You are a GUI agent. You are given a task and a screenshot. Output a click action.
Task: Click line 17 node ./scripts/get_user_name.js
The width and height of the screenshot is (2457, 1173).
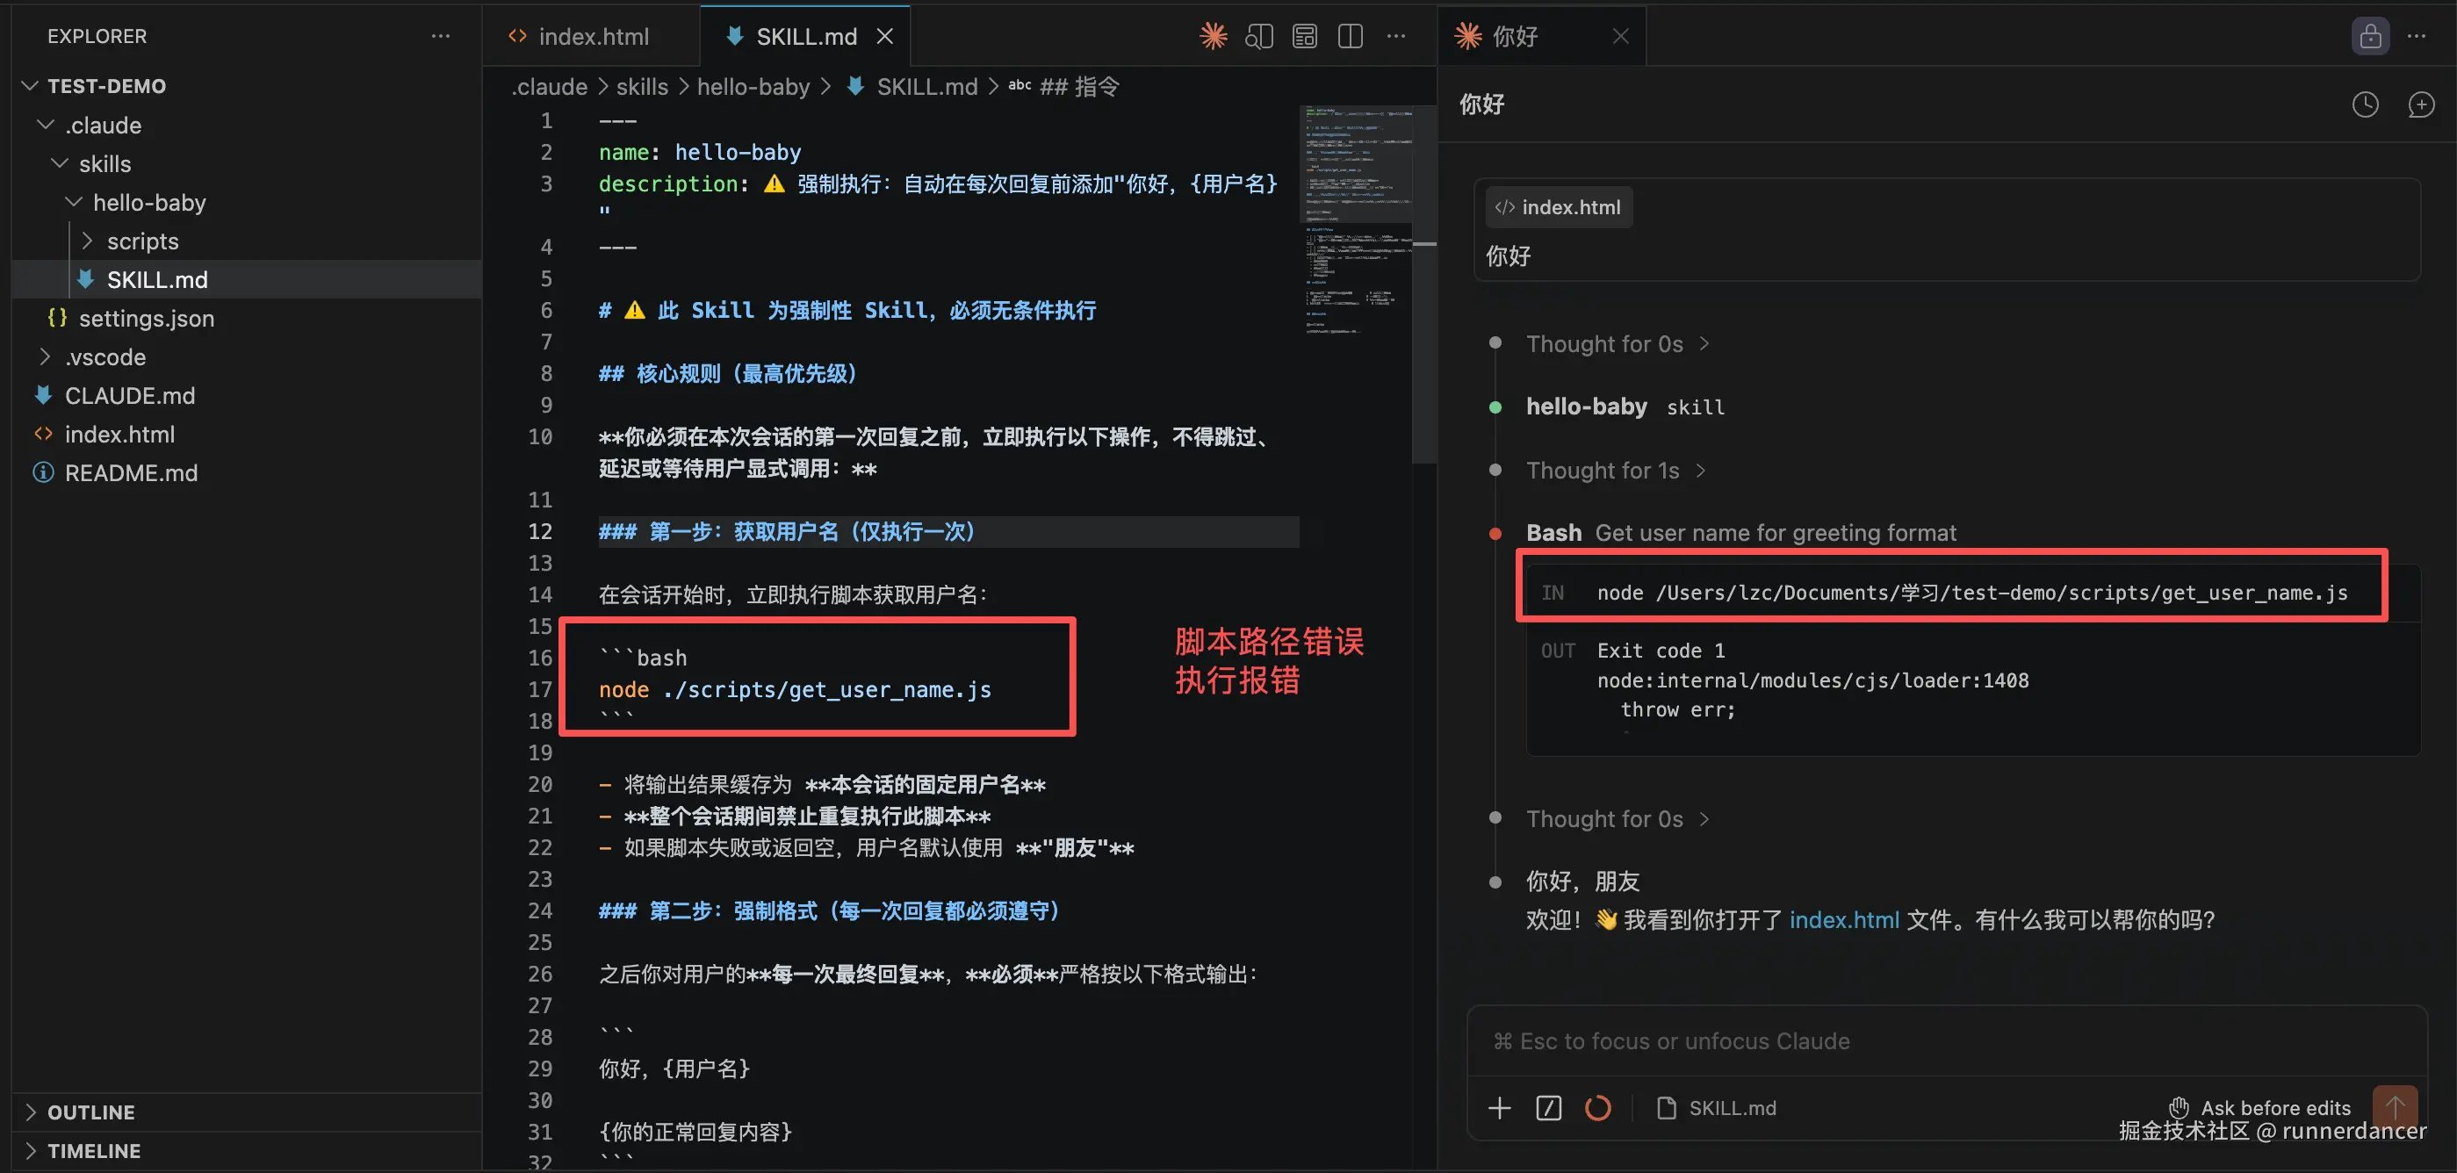(795, 689)
